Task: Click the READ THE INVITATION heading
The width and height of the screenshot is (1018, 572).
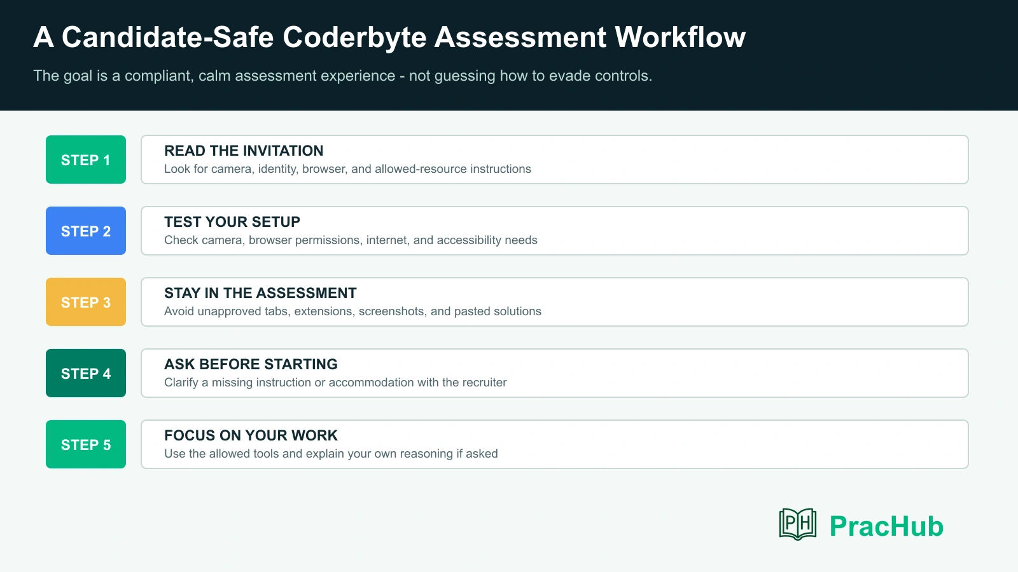Action: click(x=244, y=151)
